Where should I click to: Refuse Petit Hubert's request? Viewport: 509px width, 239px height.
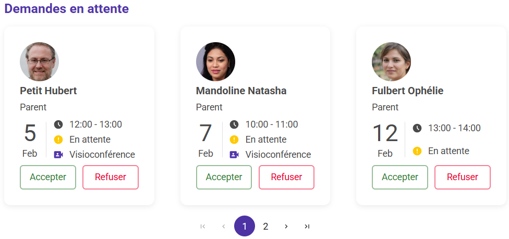pos(111,177)
